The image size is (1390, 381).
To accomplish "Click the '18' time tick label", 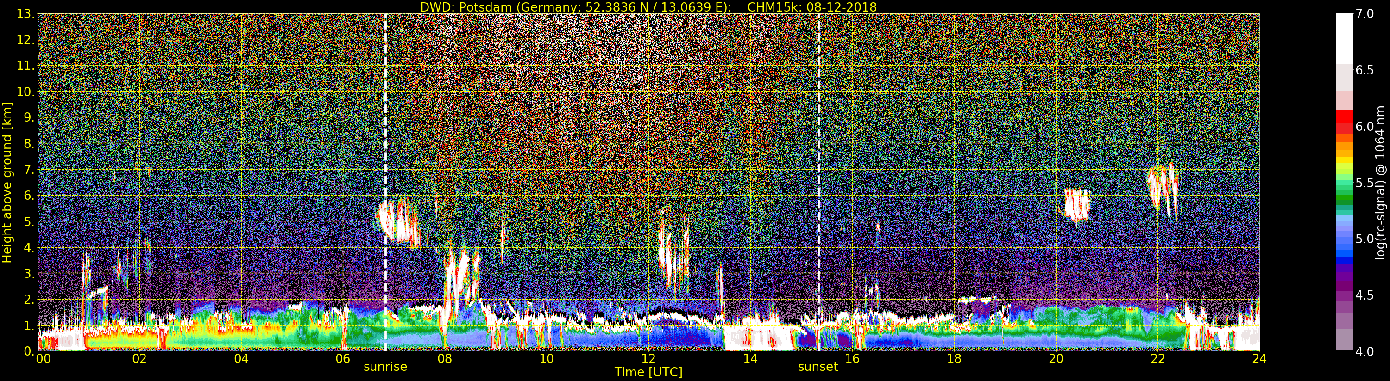I will pyautogui.click(x=954, y=359).
